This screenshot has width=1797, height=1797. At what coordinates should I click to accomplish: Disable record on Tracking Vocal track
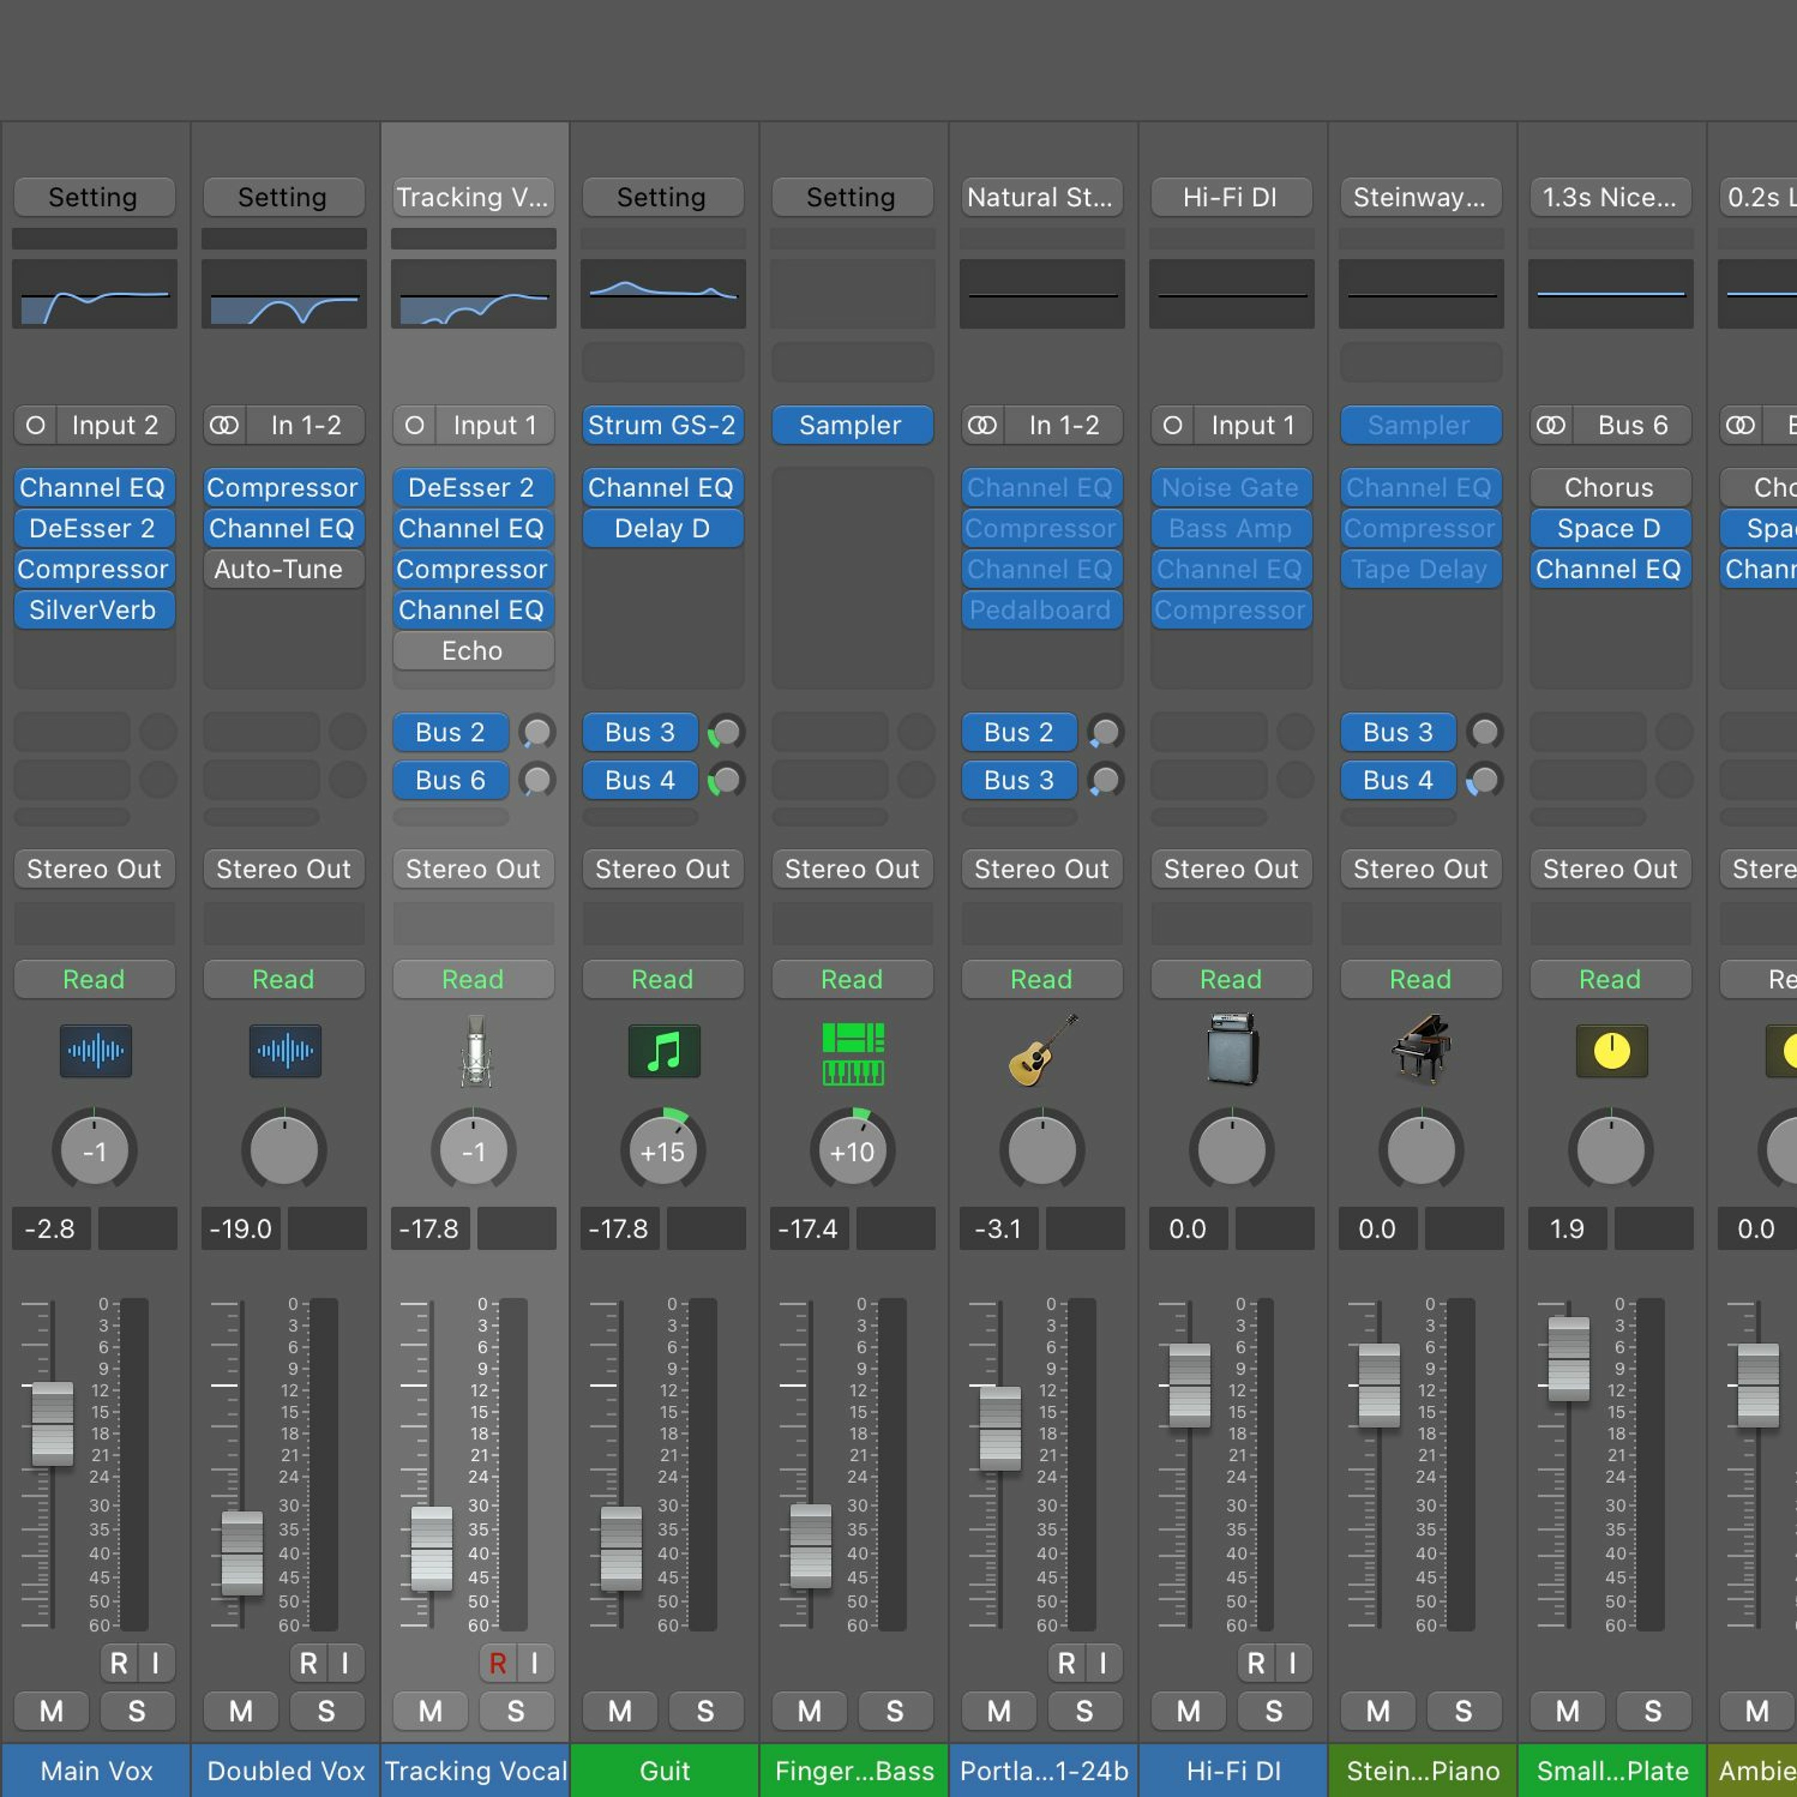pyautogui.click(x=498, y=1663)
